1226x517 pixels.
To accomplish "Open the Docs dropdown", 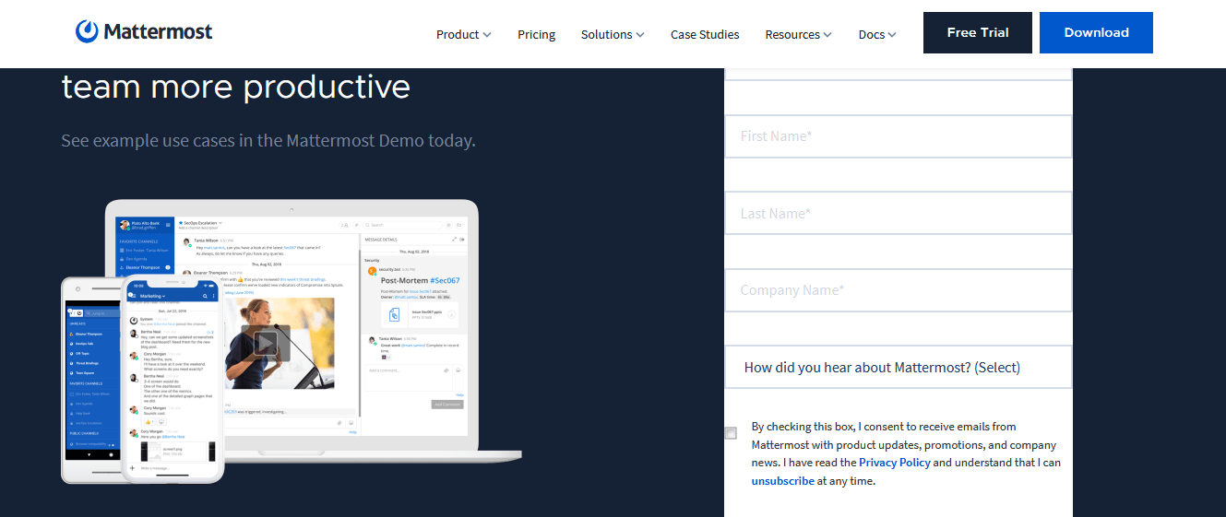I will point(877,35).
